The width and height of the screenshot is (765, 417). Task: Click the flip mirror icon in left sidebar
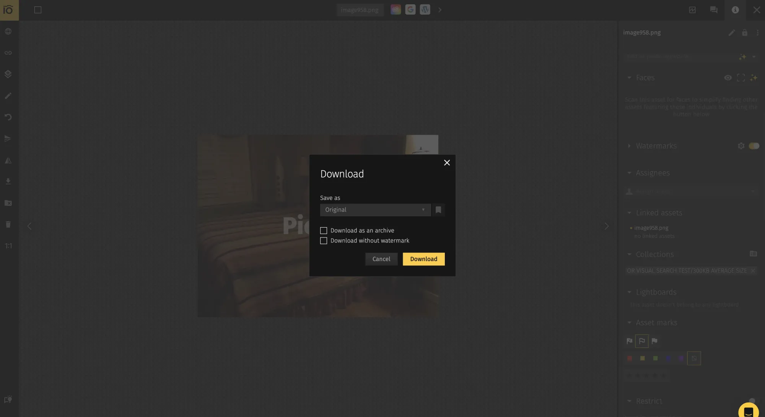click(x=8, y=160)
